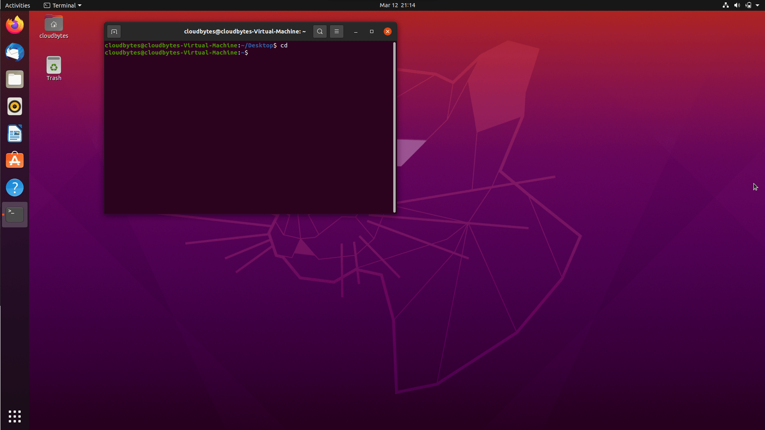Screen dimensions: 765x430
Task: Open the Show Applications grid button
Action: (x=14, y=416)
